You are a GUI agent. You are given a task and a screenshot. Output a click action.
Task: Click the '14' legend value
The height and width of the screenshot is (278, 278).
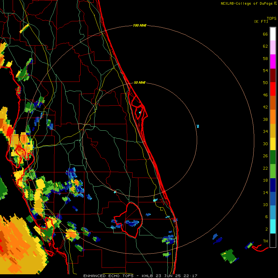tap(265, 193)
